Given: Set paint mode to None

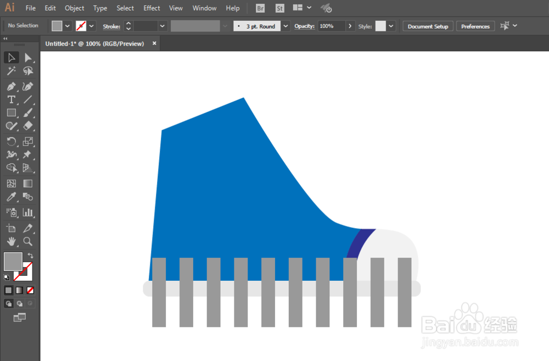Looking at the screenshot, I should click(30, 290).
